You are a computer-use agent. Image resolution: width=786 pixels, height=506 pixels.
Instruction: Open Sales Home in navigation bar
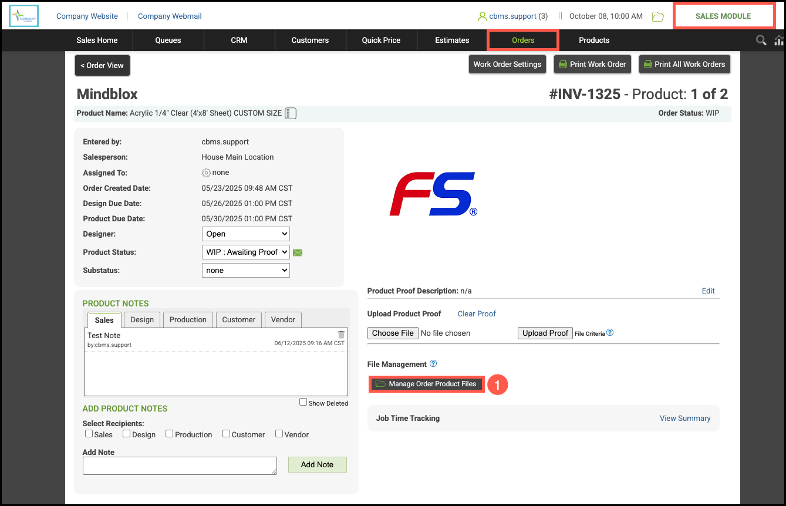coord(97,40)
